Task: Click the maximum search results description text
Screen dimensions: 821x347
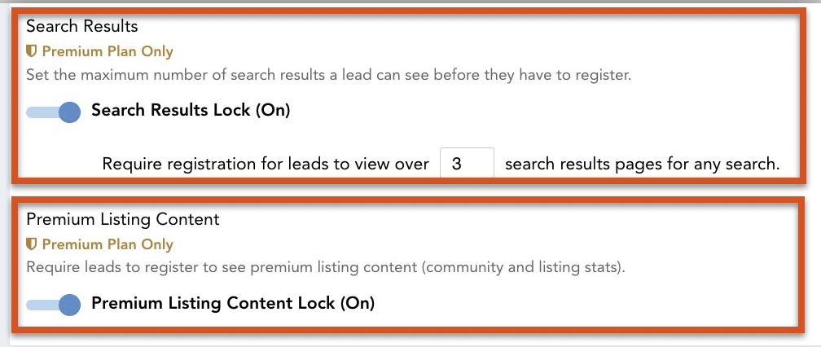Action: point(329,75)
